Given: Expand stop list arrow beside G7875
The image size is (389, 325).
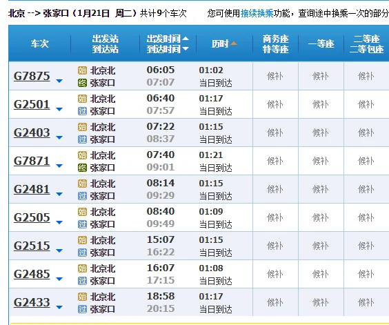Looking at the screenshot, I should click(x=59, y=81).
